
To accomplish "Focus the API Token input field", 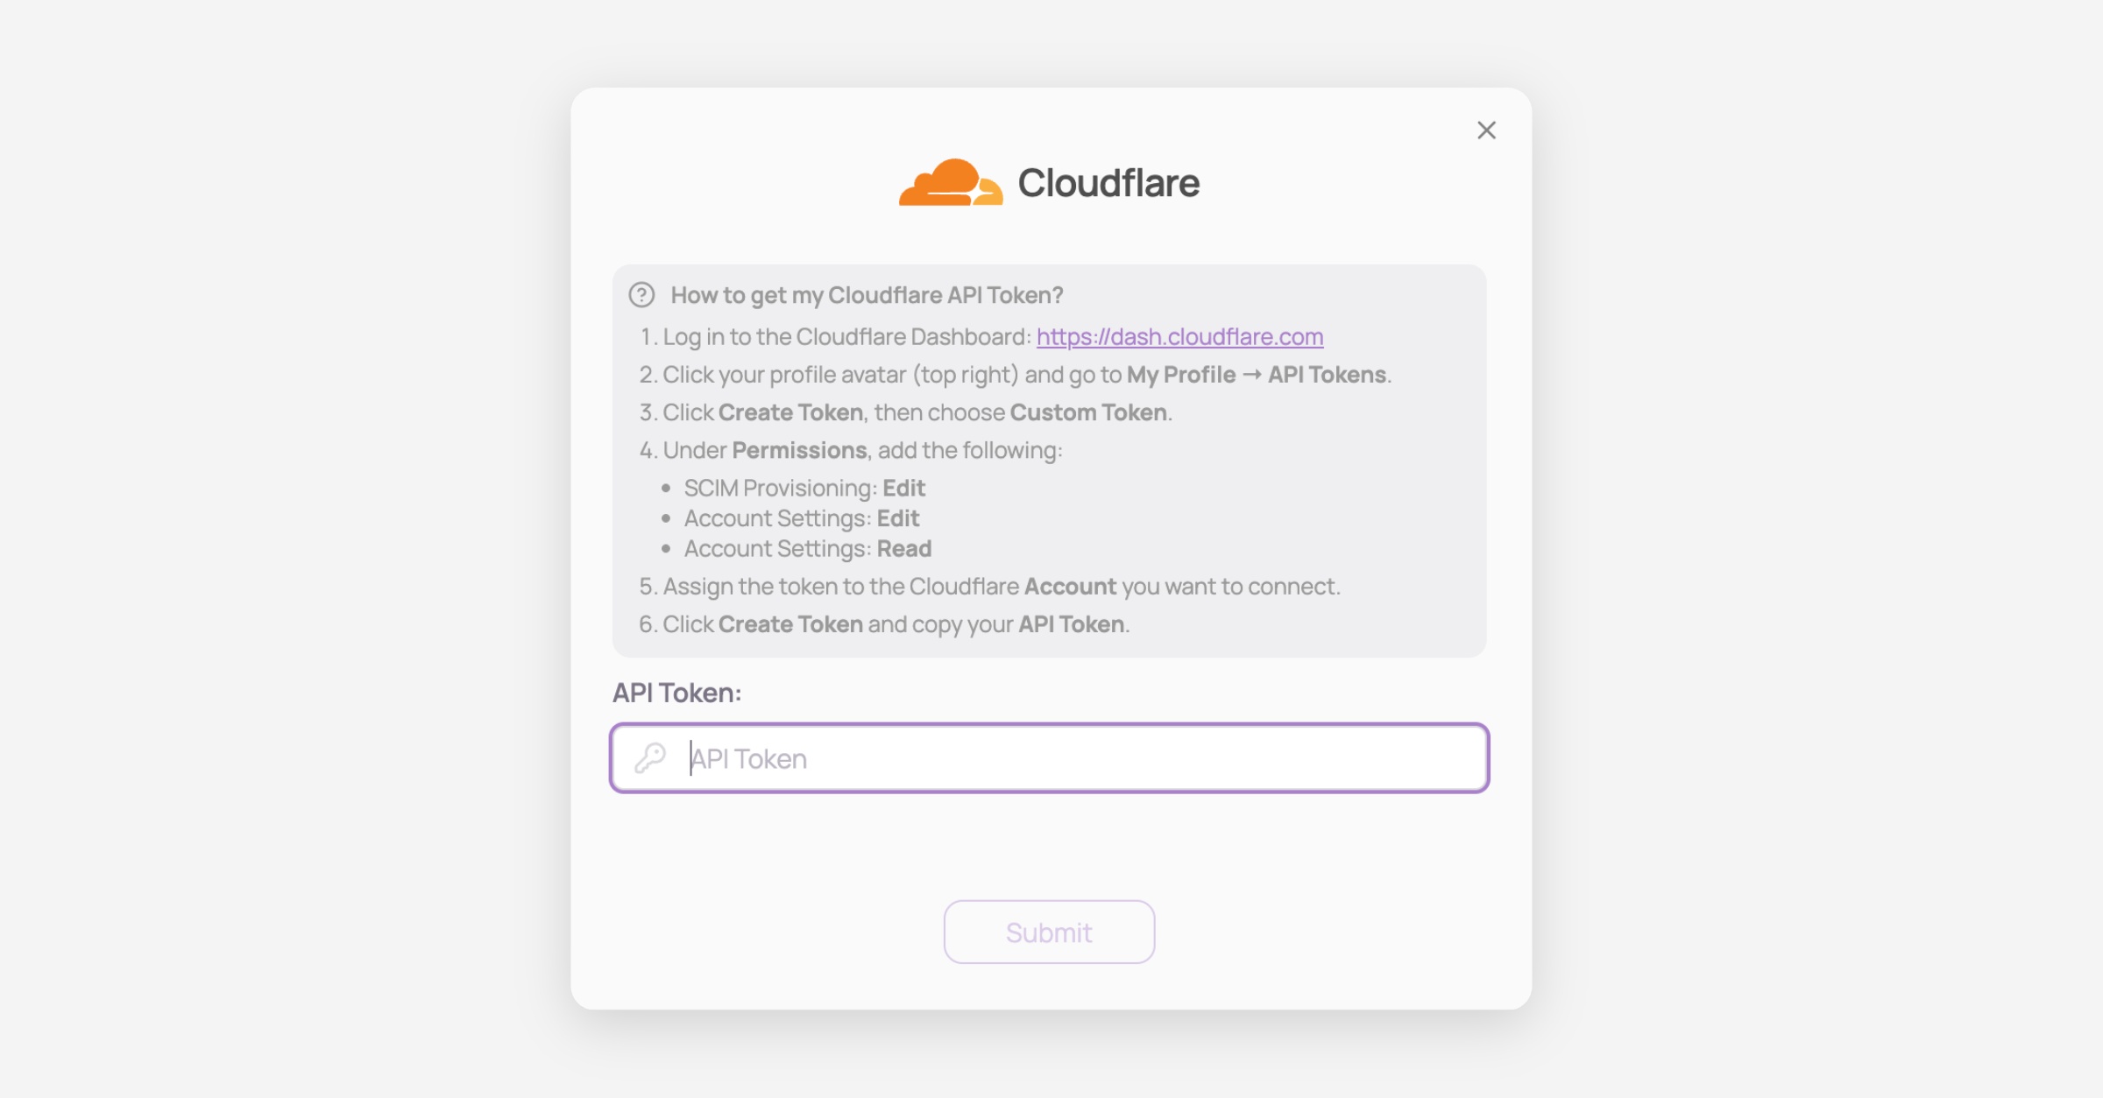I will [x=1078, y=758].
